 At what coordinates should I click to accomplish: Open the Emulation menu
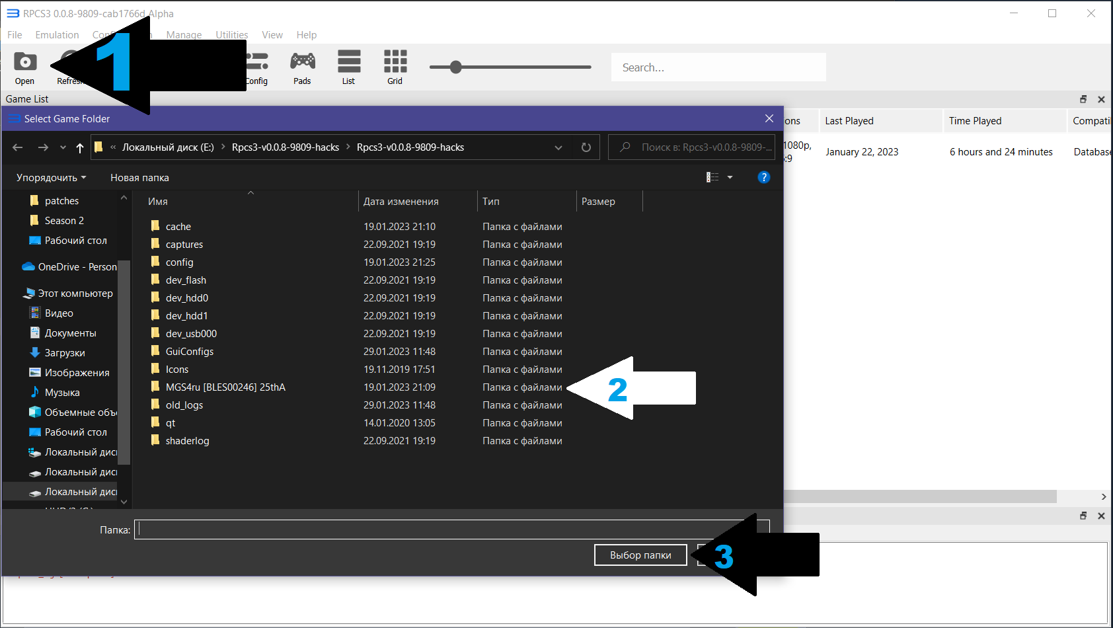pos(57,35)
